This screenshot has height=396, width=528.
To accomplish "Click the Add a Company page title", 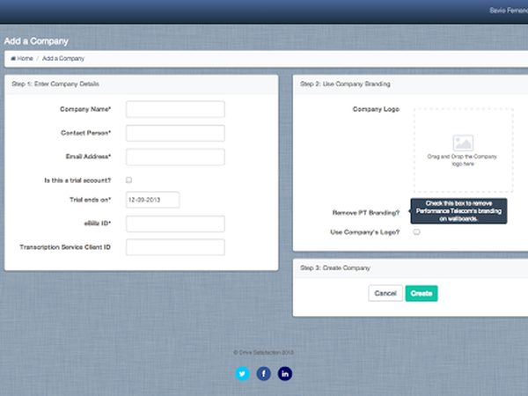I will point(36,41).
